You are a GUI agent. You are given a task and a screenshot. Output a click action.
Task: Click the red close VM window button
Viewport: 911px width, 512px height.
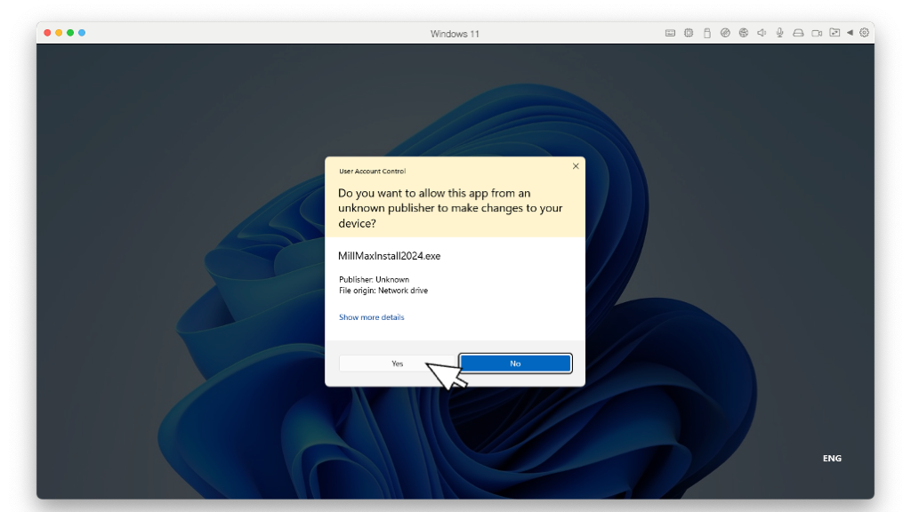[x=47, y=33]
